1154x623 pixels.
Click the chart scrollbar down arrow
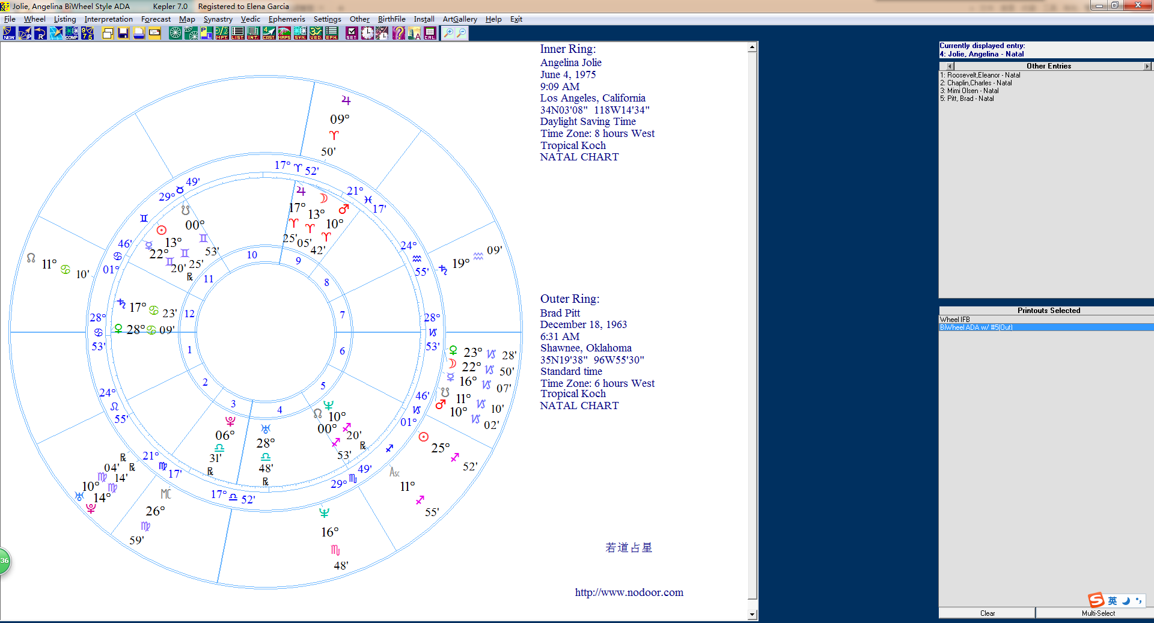click(x=752, y=615)
